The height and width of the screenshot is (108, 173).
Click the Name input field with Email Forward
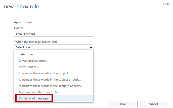54,34
